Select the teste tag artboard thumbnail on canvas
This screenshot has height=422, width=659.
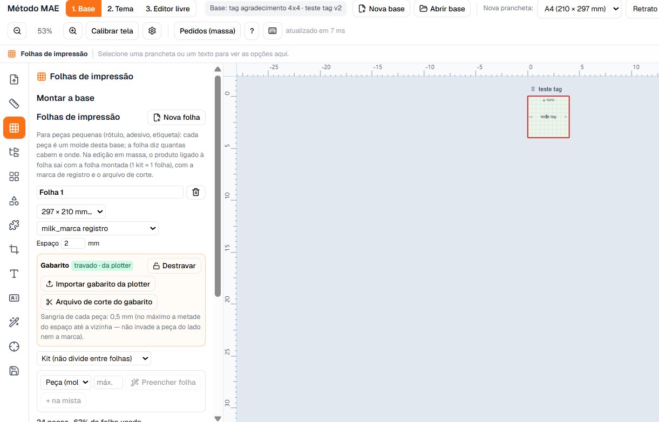548,117
